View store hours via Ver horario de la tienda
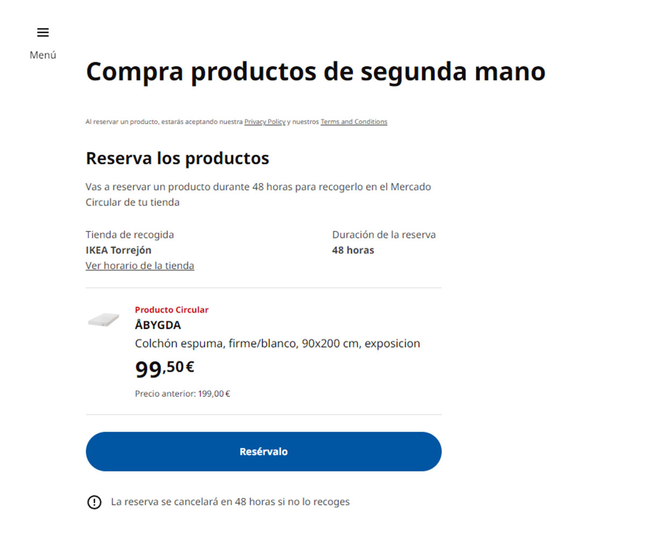The width and height of the screenshot is (646, 534). (140, 266)
